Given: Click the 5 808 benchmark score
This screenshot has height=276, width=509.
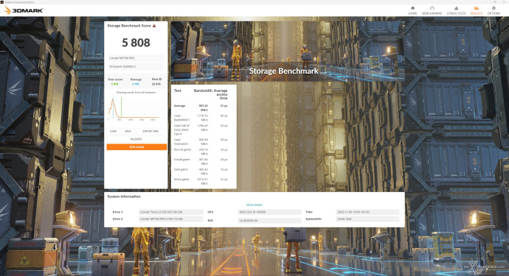Looking at the screenshot, I should [x=136, y=43].
